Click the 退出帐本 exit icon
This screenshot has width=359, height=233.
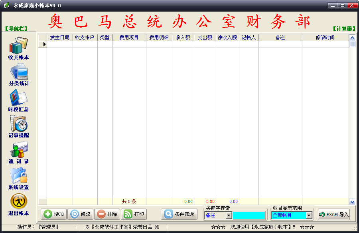(x=19, y=201)
